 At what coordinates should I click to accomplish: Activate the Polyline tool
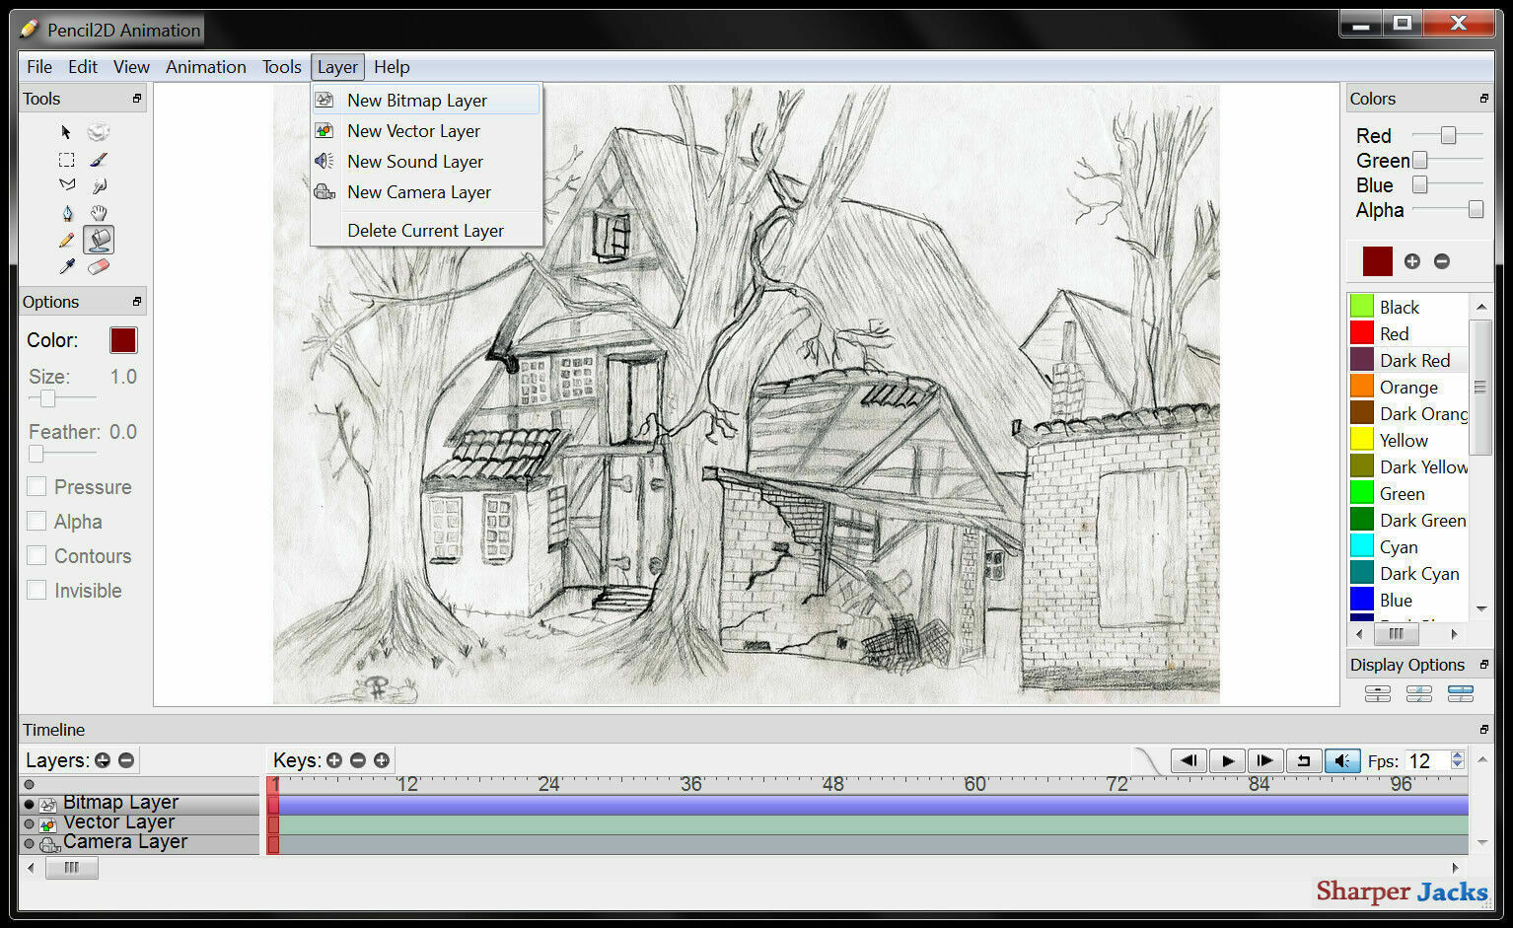(66, 184)
